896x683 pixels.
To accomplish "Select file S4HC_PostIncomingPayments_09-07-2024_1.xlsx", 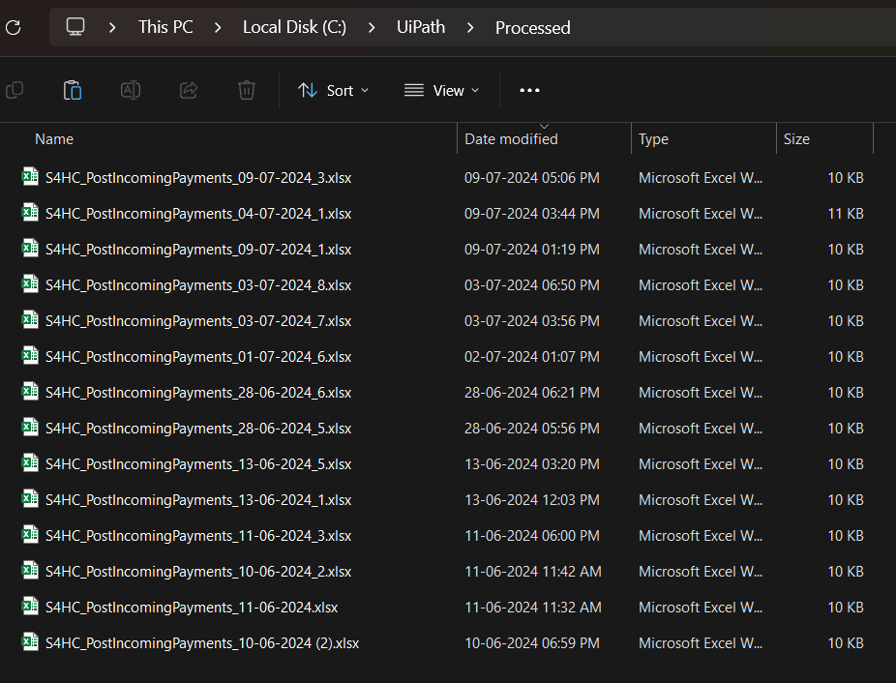I will click(198, 250).
